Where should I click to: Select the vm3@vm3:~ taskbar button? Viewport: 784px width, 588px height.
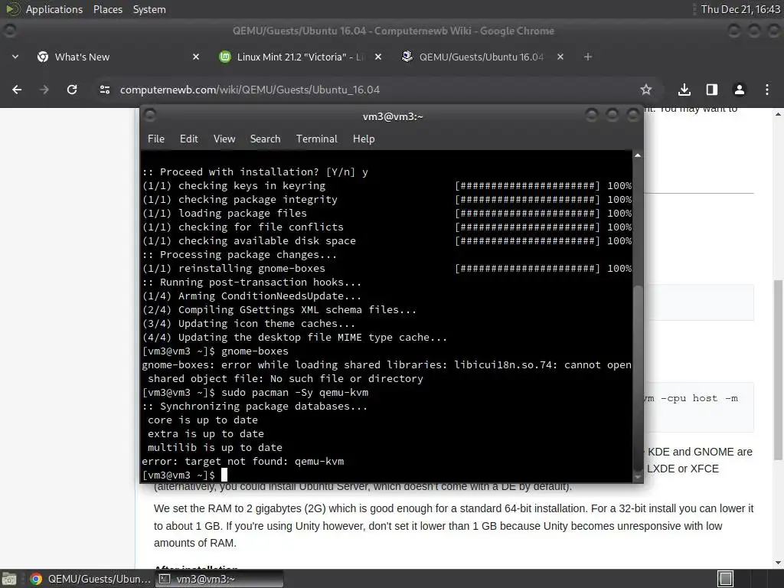coord(220,579)
